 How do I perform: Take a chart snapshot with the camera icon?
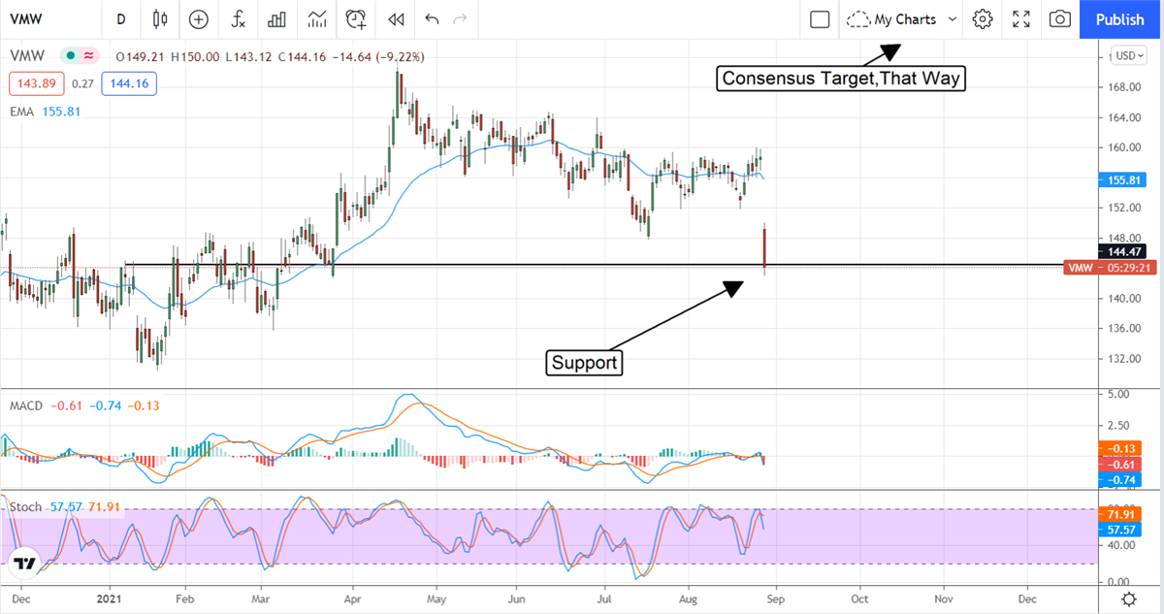tap(1060, 19)
